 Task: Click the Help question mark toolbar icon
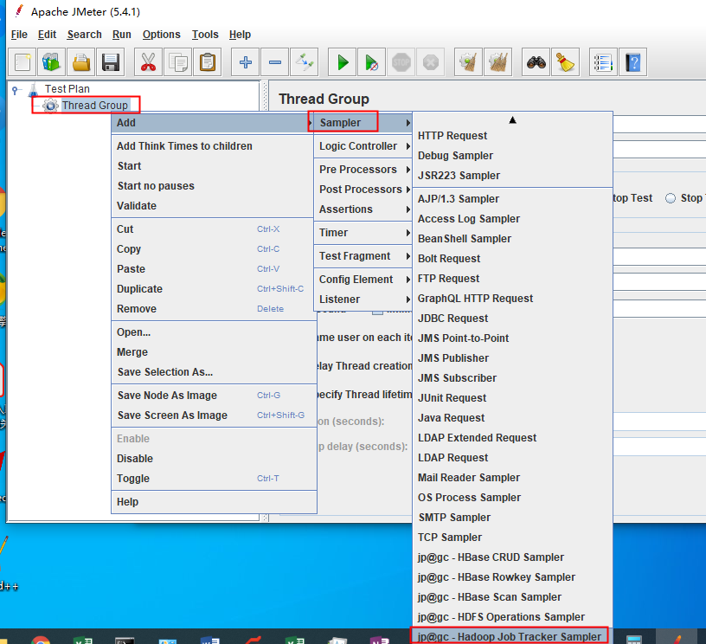632,61
